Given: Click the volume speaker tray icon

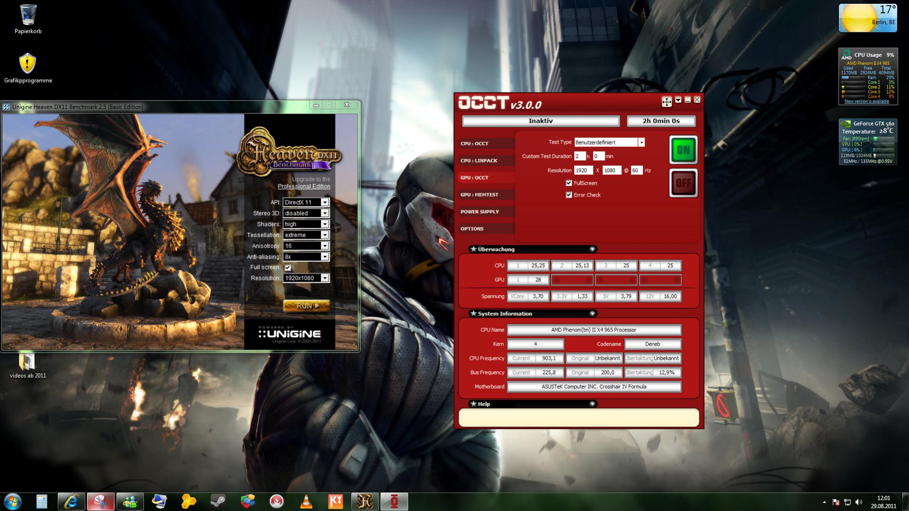Looking at the screenshot, I should pos(859,502).
